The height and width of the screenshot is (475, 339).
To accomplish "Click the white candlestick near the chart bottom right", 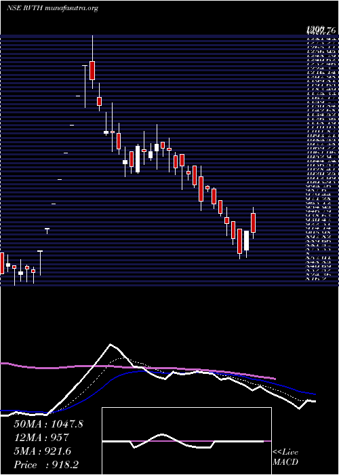I will pyautogui.click(x=247, y=240).
